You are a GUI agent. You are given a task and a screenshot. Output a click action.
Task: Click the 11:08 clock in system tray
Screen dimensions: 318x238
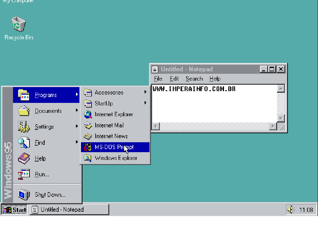(306, 210)
